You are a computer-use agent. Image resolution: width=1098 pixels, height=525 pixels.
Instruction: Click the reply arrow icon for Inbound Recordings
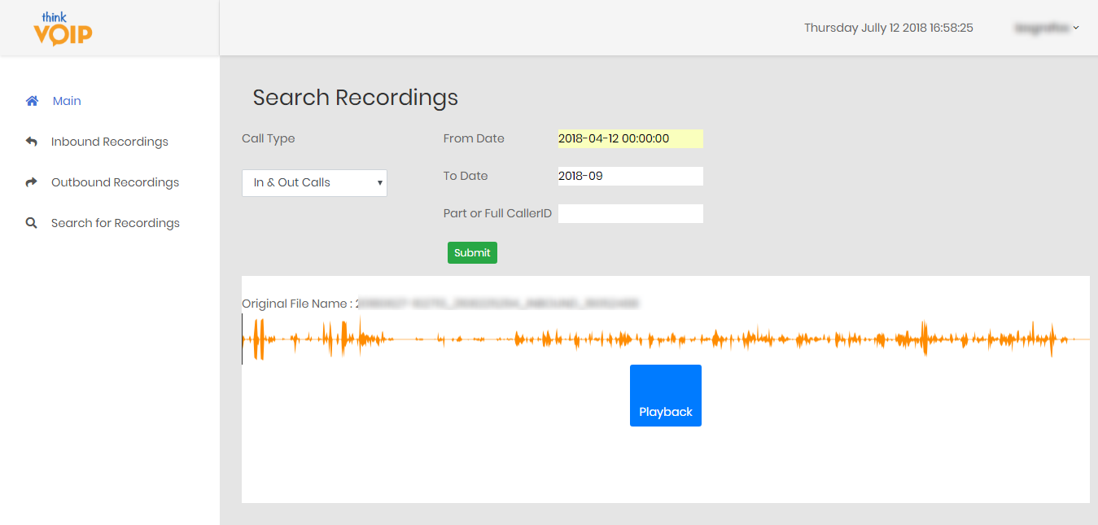coord(32,142)
